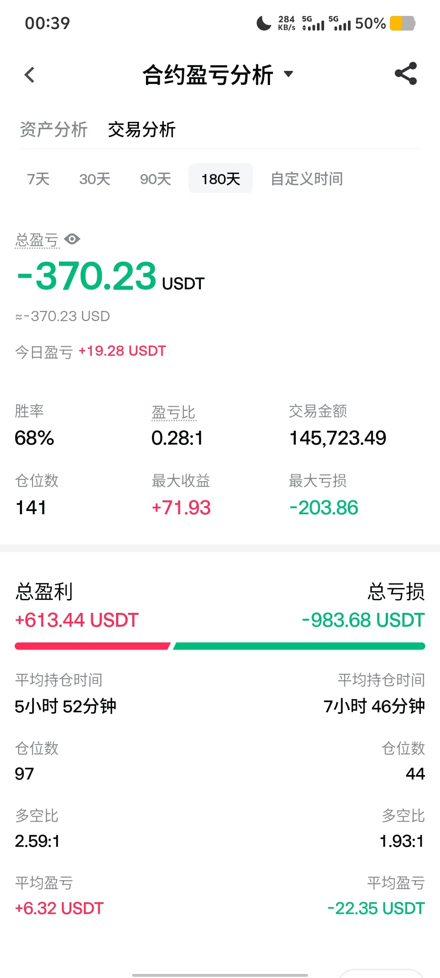Tap the back arrow icon
This screenshot has height=978, width=440.
pyautogui.click(x=29, y=75)
